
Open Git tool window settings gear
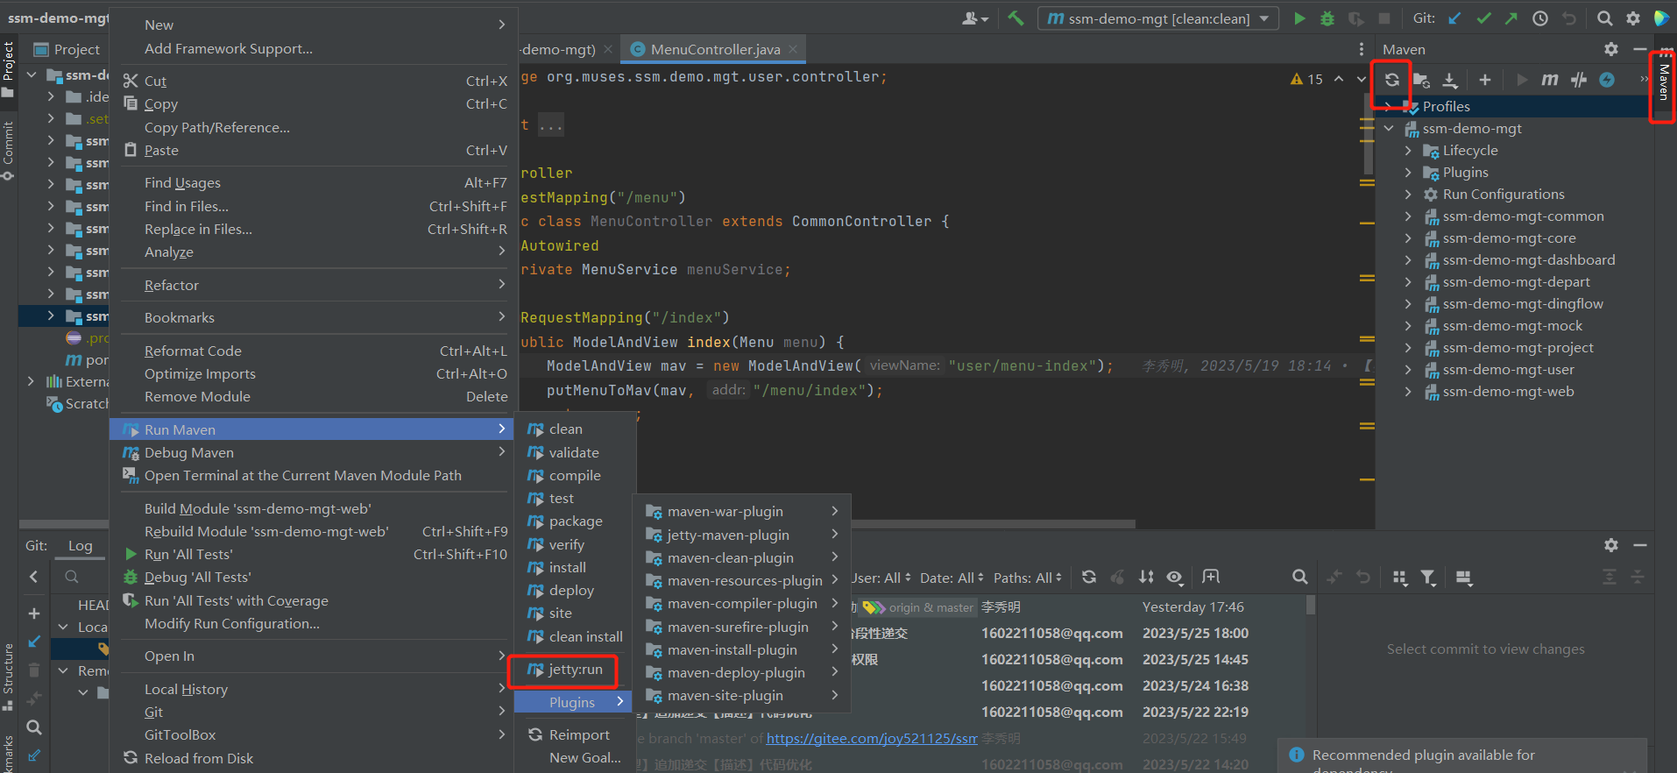tap(1611, 545)
